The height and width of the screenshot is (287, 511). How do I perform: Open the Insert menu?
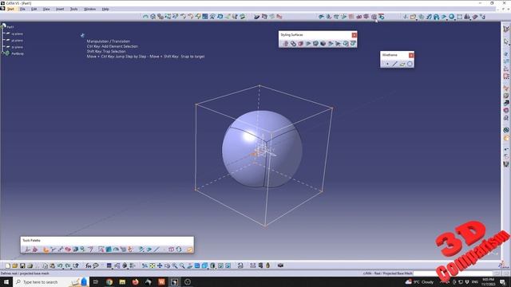[60, 9]
